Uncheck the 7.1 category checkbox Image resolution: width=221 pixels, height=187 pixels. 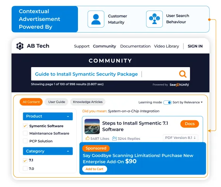(x=25, y=161)
